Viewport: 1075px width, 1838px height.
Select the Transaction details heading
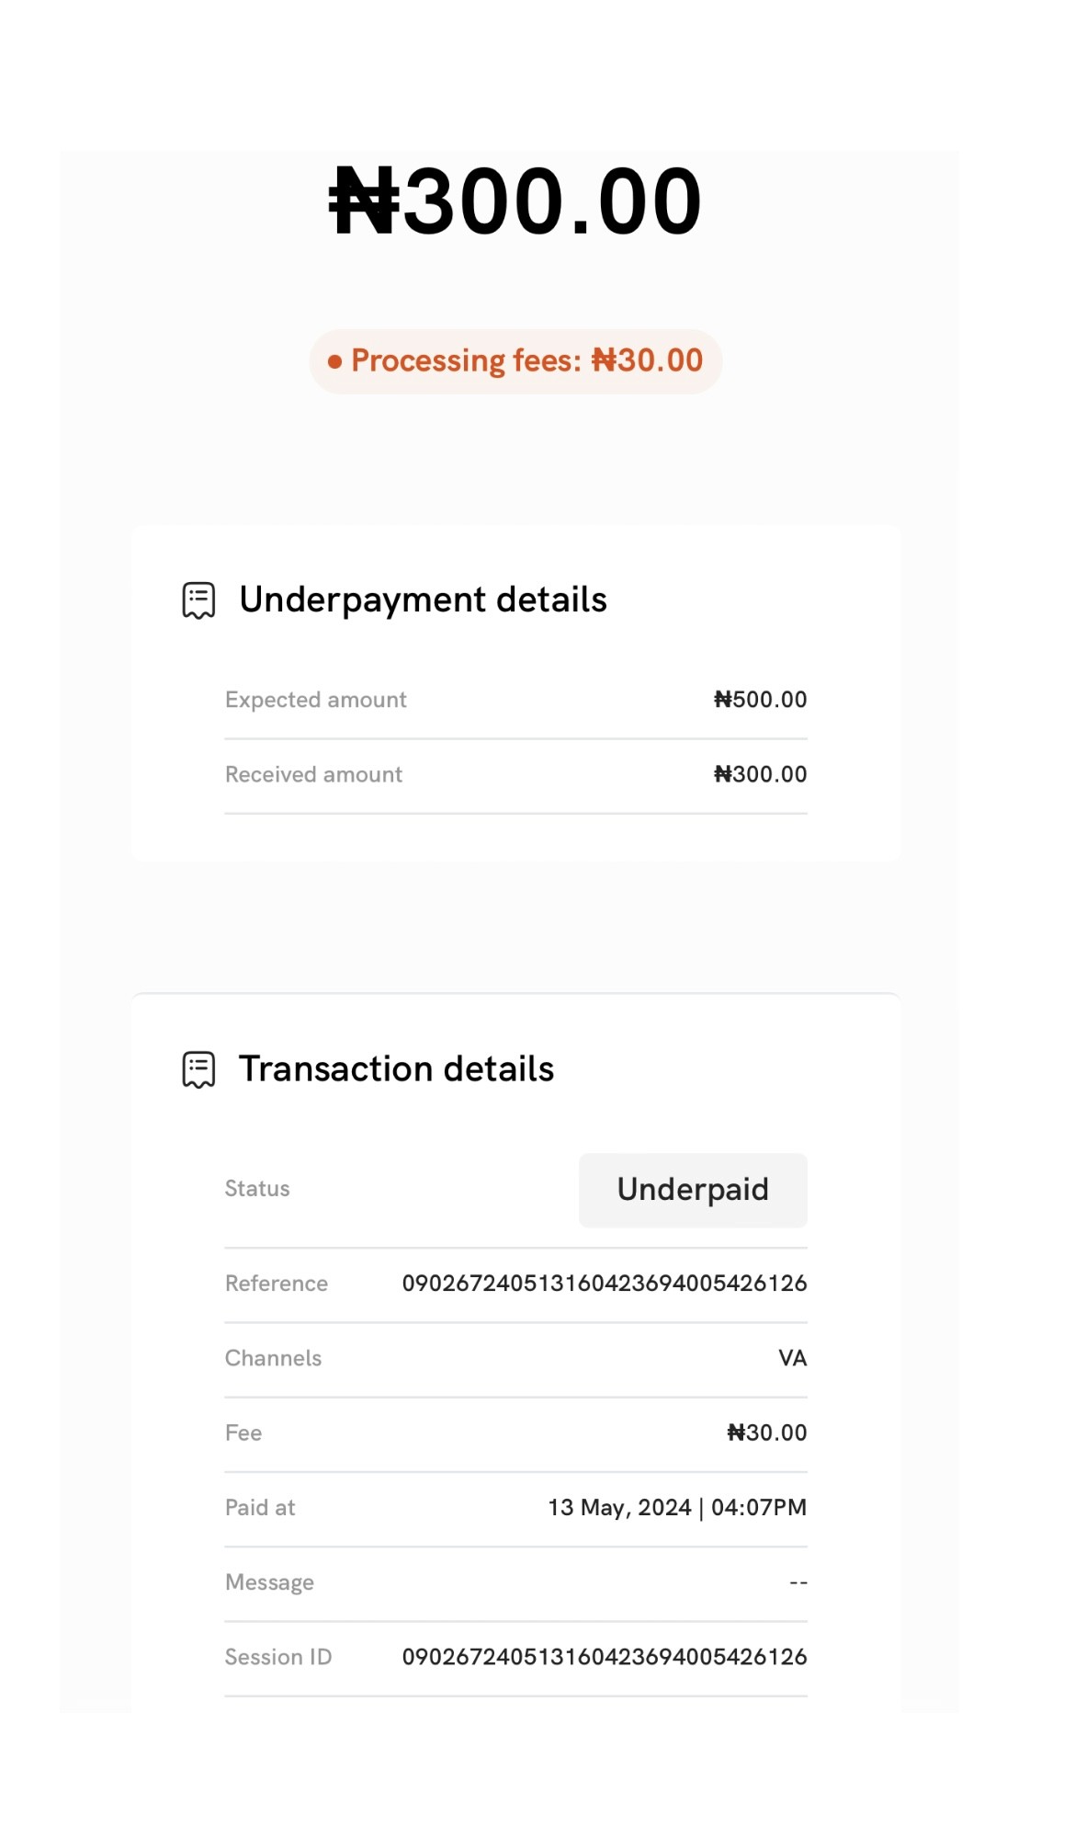pos(396,1069)
